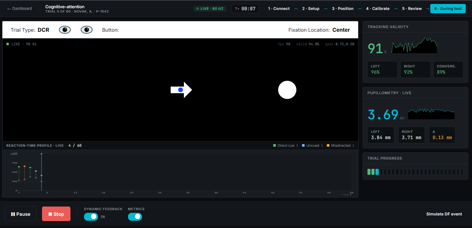The image size is (472, 228).
Task: Click the trial progress bar
Action: click(x=415, y=172)
